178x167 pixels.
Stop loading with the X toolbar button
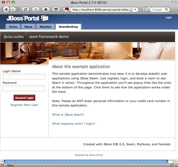(x=36, y=9)
